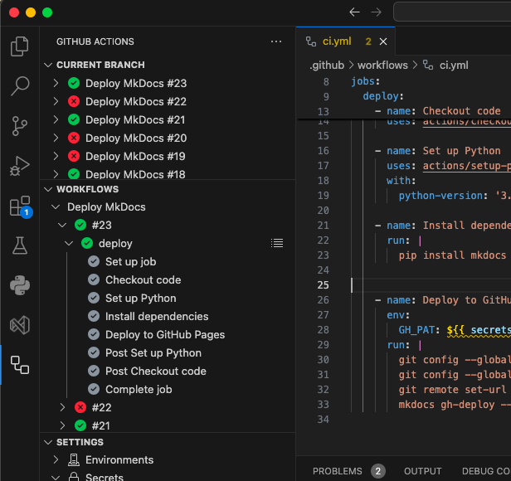Click line number 25 in editor
Image resolution: width=511 pixels, height=481 pixels.
point(323,285)
